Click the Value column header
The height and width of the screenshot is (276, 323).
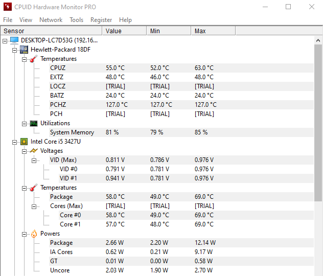(x=124, y=31)
